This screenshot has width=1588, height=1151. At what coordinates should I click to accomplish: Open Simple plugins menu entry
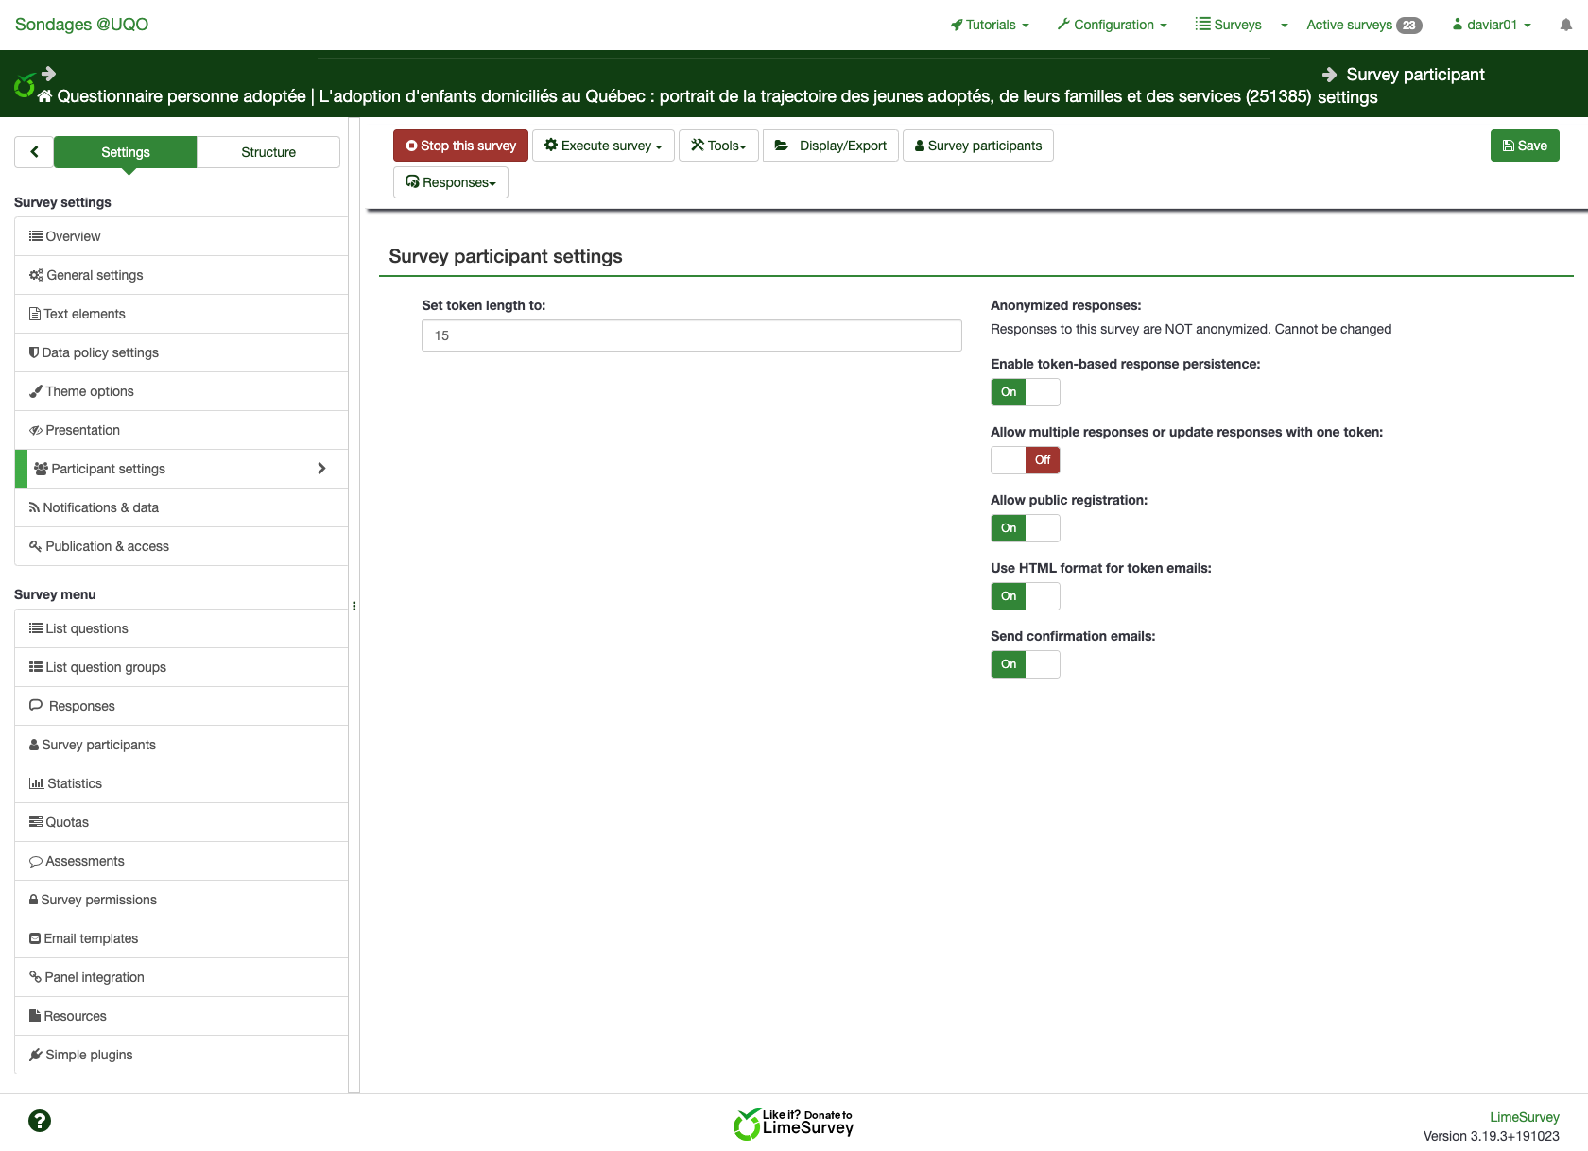click(89, 1055)
